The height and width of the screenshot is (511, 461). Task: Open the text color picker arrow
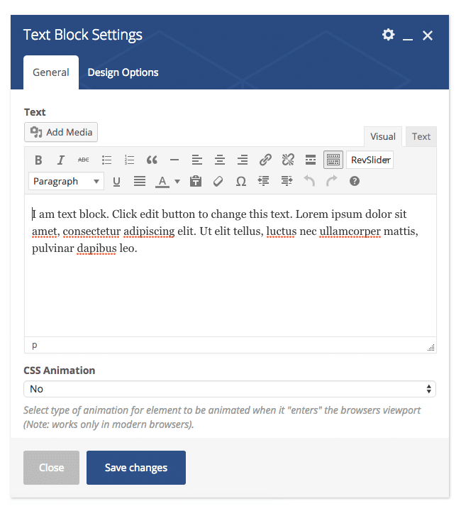[177, 181]
